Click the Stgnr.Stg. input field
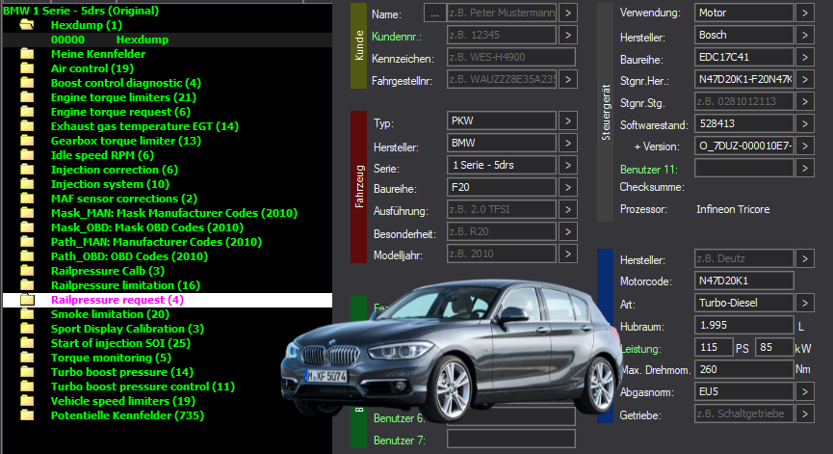This screenshot has width=833, height=454. pos(743,101)
